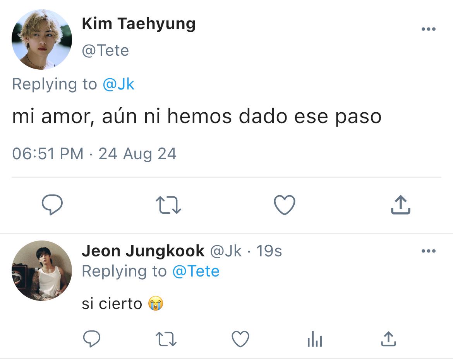Select the @Tete handle under the name

[105, 50]
